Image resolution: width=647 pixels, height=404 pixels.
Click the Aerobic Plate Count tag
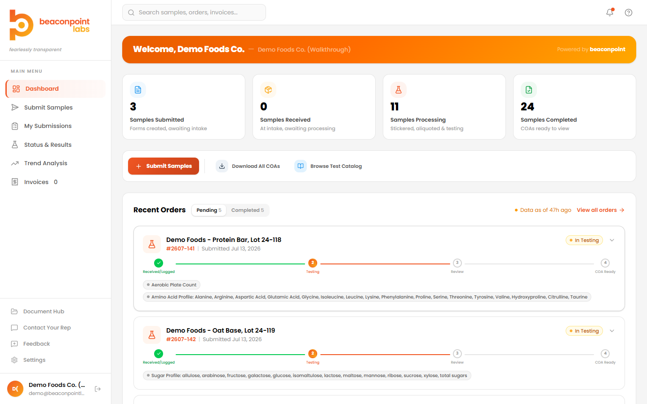(x=172, y=285)
